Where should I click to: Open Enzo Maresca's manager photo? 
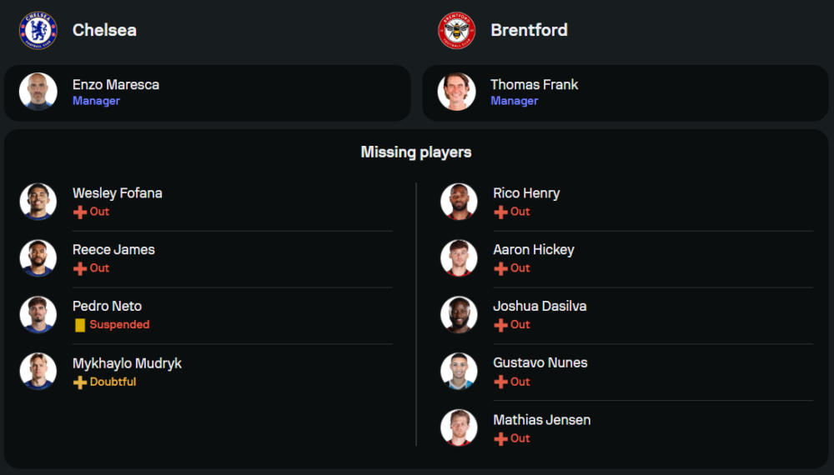pos(38,92)
